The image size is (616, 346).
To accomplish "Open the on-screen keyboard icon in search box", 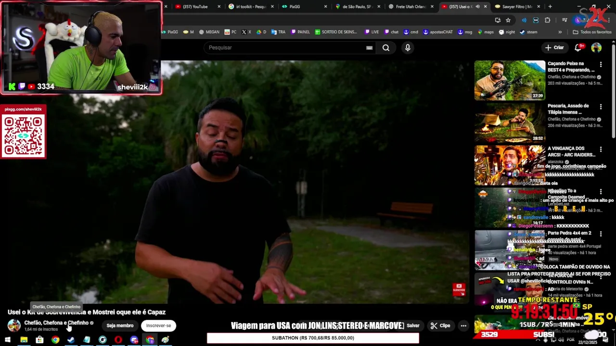I will pos(369,48).
